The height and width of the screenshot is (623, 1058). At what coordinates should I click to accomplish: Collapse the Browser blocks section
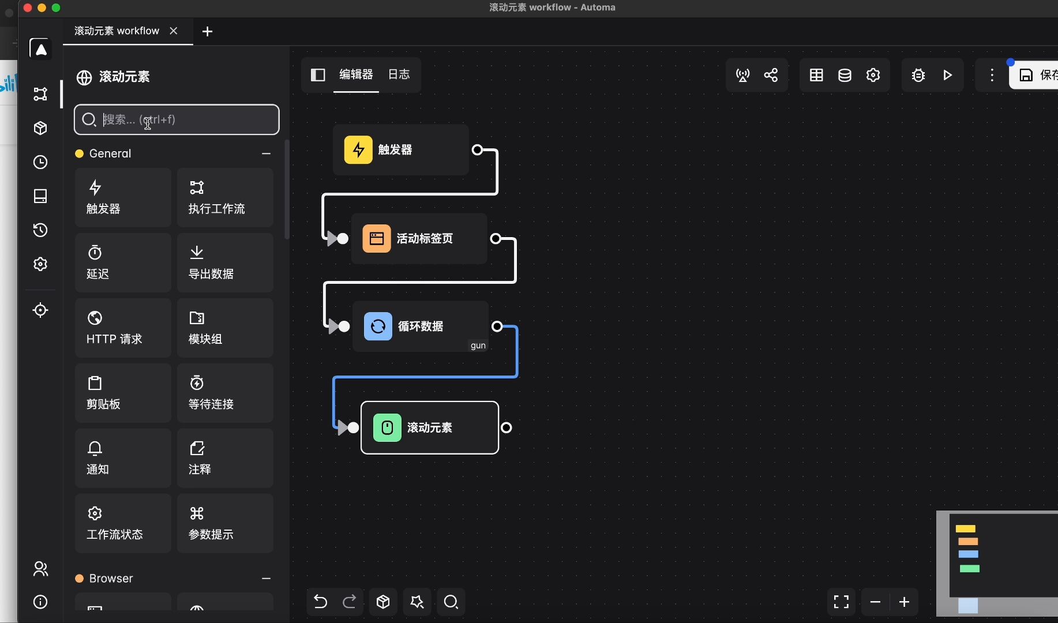point(266,579)
